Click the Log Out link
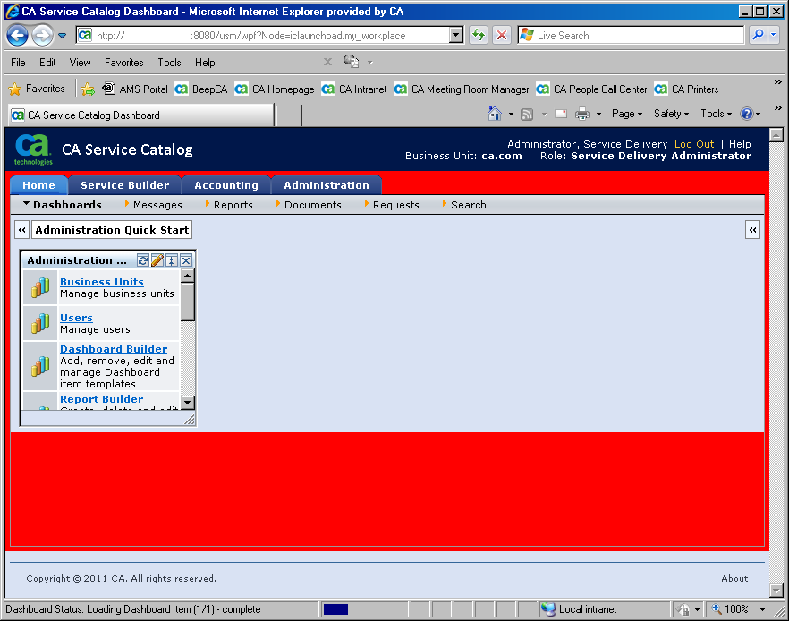The width and height of the screenshot is (789, 621). 694,144
